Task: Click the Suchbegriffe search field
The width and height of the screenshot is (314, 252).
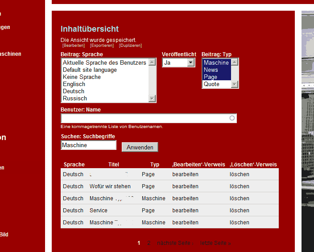Action: tap(88, 145)
